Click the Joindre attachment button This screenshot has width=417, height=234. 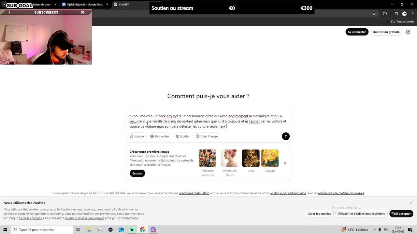(x=137, y=136)
